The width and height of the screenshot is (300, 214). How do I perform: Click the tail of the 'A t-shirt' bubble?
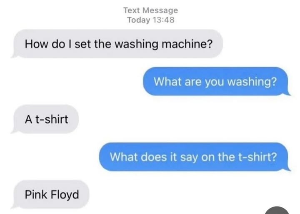[x=14, y=131]
